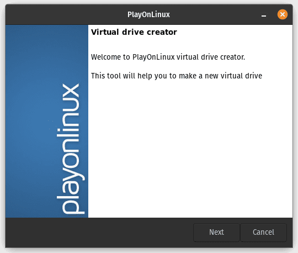Click 'This tool will help you' text line

[x=177, y=76]
